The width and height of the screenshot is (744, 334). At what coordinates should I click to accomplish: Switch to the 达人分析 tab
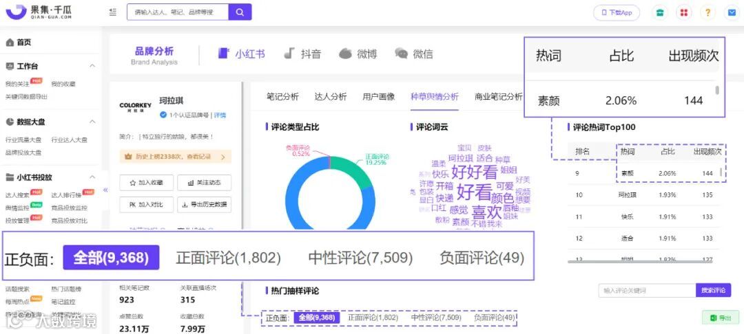pyautogui.click(x=331, y=96)
